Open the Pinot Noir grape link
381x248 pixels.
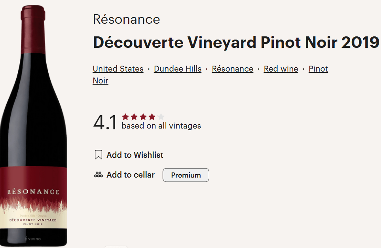point(318,69)
